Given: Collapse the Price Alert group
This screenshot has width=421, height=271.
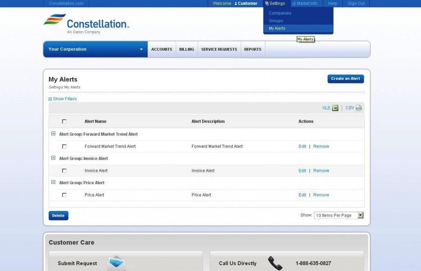Looking at the screenshot, I should tap(53, 182).
